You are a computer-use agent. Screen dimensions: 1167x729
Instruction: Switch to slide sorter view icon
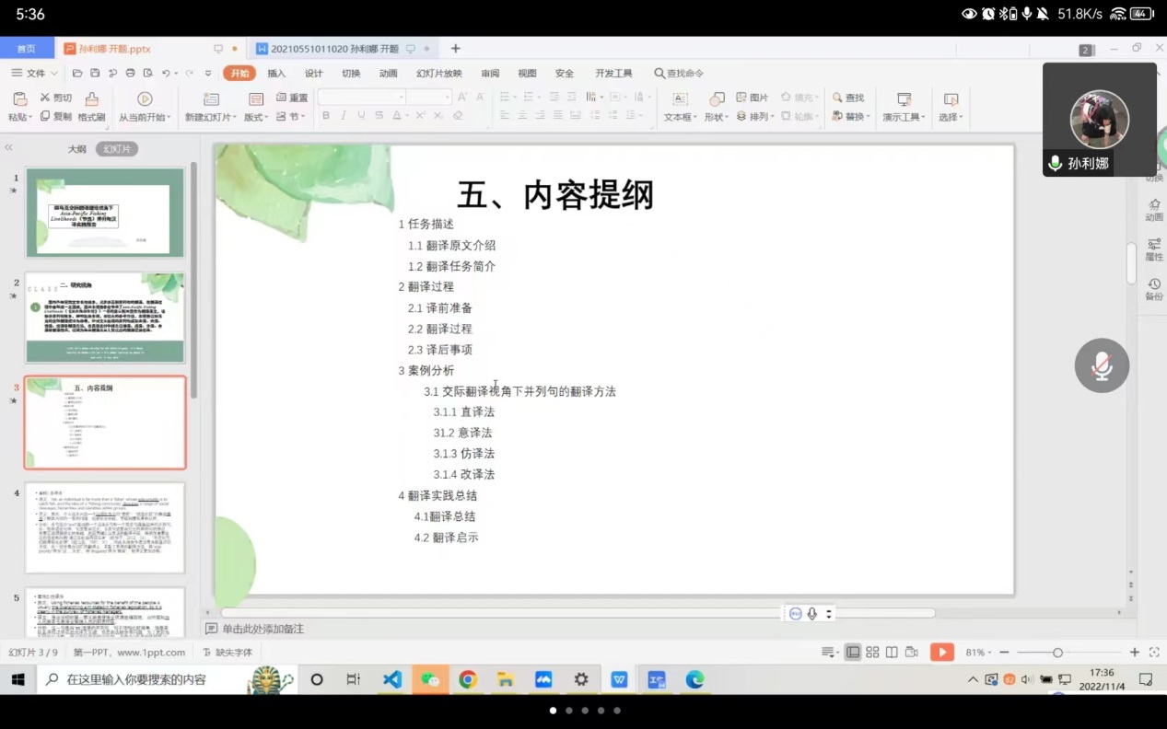(x=872, y=653)
